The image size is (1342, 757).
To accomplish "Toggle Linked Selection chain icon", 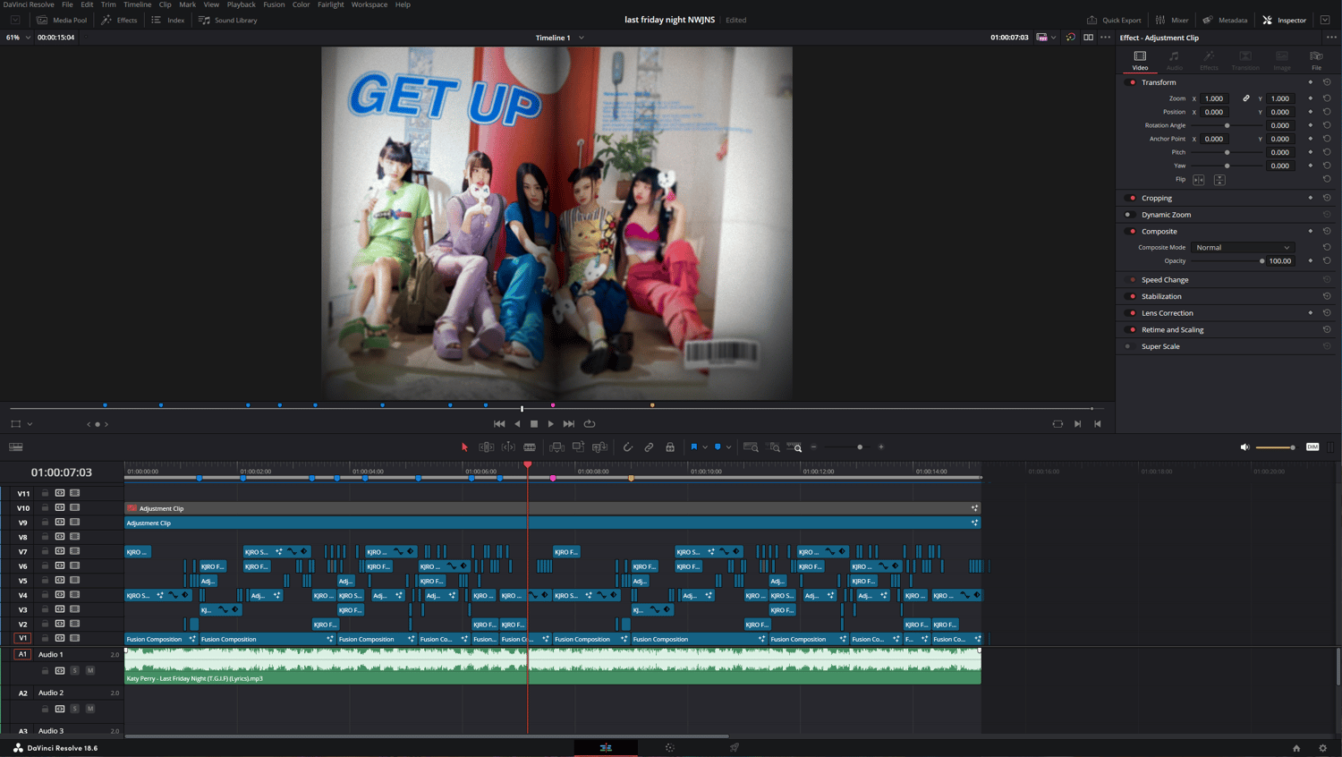I will [650, 447].
